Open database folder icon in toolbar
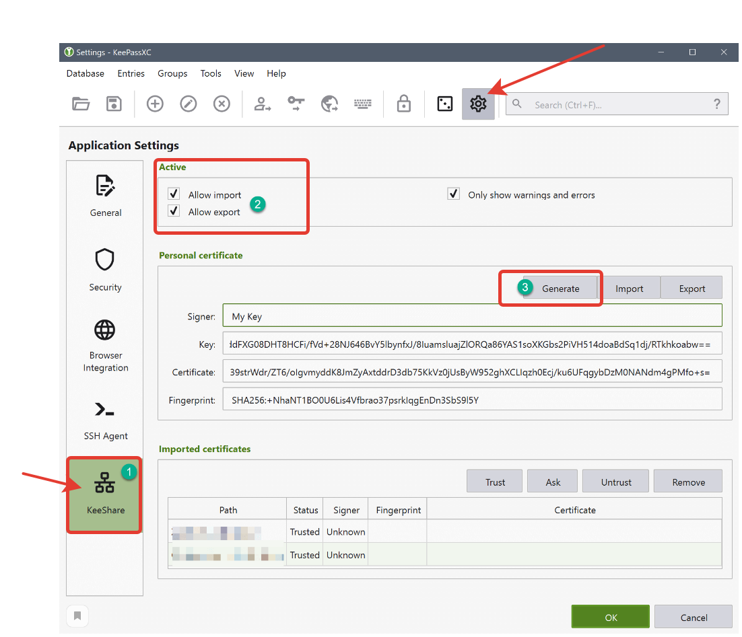The width and height of the screenshot is (742, 637). coord(81,104)
